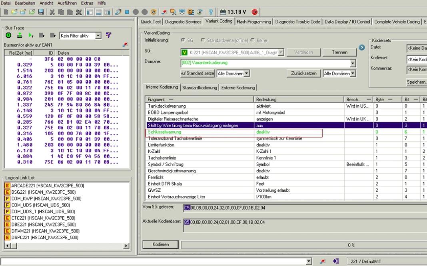Open Data Display / IO Control tab
This screenshot has height=266, width=427.
(x=347, y=22)
